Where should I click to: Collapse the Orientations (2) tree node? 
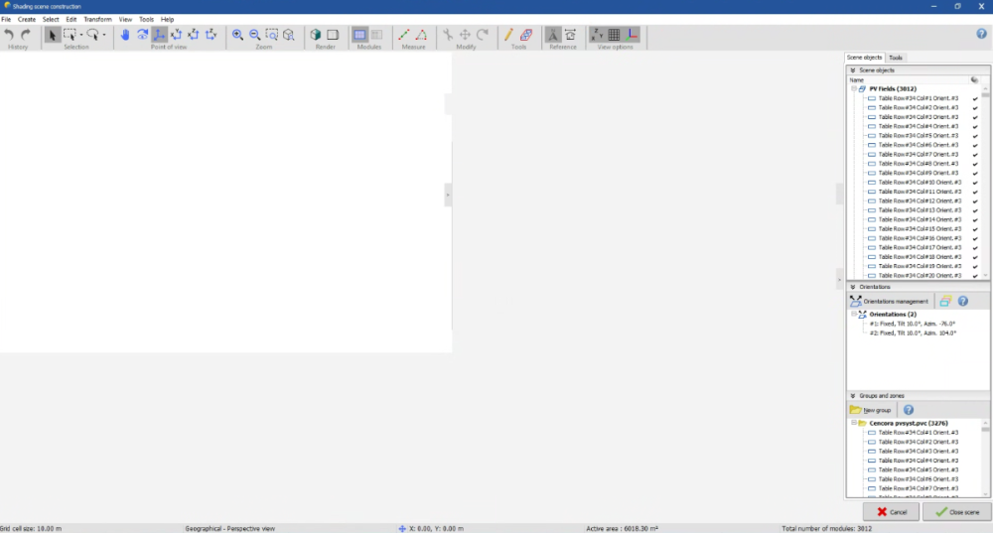tap(853, 315)
